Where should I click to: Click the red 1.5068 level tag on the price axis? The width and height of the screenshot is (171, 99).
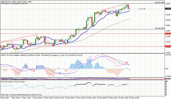pyautogui.click(x=168, y=46)
